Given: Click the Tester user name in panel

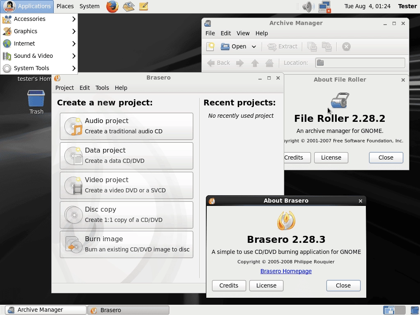Looking at the screenshot, I should click(407, 7).
